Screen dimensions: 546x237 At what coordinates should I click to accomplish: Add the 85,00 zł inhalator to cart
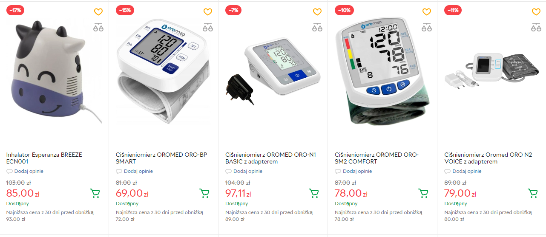(95, 193)
